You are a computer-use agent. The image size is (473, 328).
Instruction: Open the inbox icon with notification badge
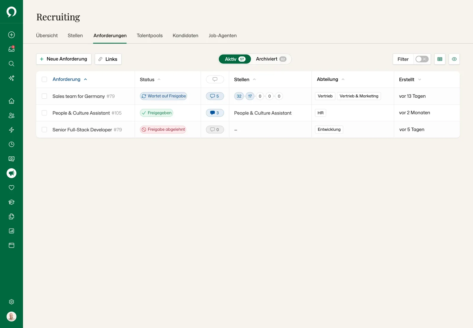[x=12, y=49]
